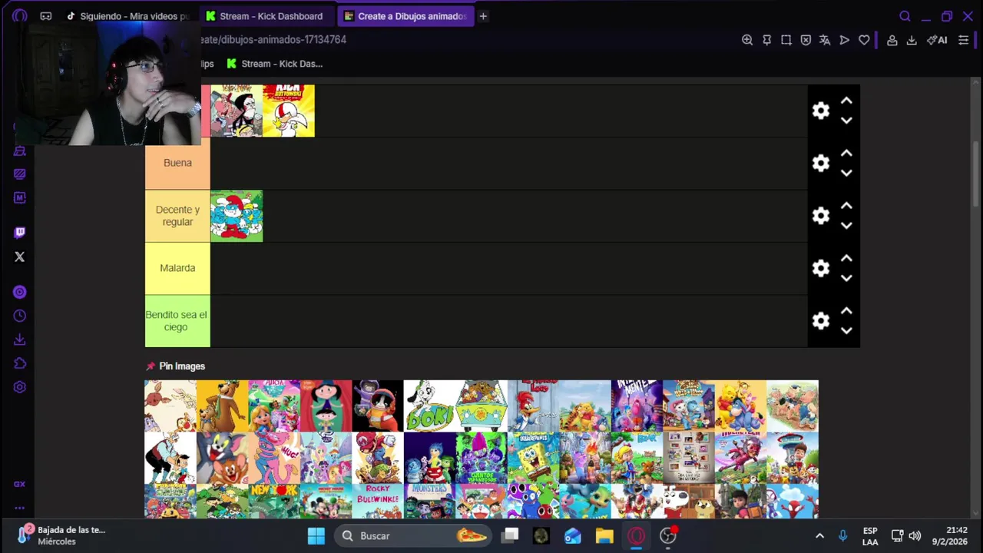Open settings gear for Decente y regular tier
Image resolution: width=983 pixels, height=553 pixels.
coord(821,216)
